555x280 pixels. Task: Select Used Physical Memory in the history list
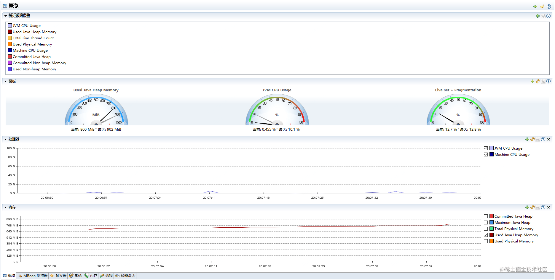(x=32, y=44)
